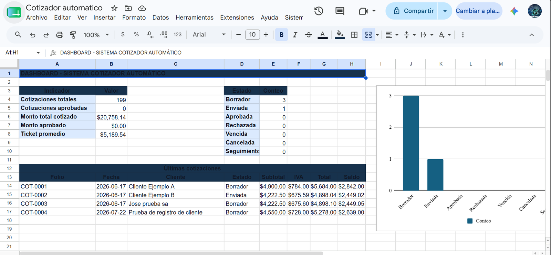The image size is (551, 255).
Task: Undo the last action
Action: point(32,35)
